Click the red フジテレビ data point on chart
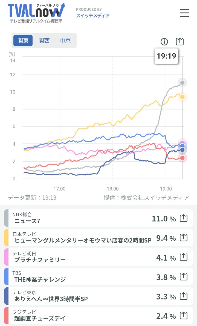The image size is (197, 326). [182, 158]
